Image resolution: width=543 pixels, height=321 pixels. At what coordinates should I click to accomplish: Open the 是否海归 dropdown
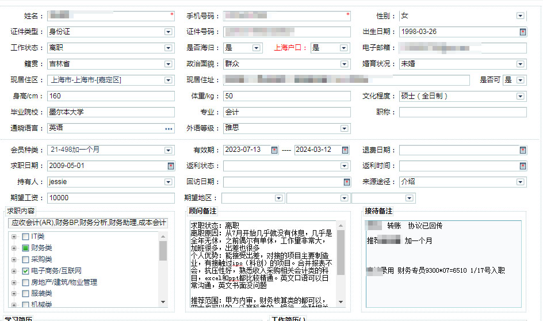(x=257, y=48)
